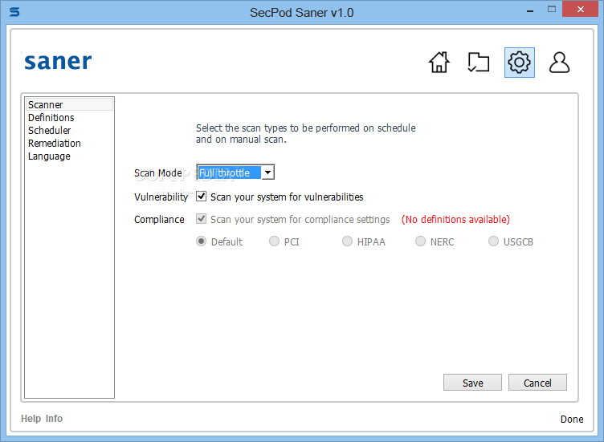
Task: Click the 'No definitions available' warning text
Action: [x=455, y=219]
